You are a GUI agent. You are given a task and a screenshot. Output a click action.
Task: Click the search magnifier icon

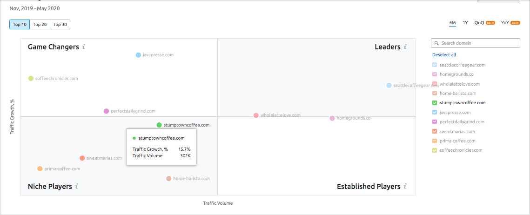pos(437,43)
